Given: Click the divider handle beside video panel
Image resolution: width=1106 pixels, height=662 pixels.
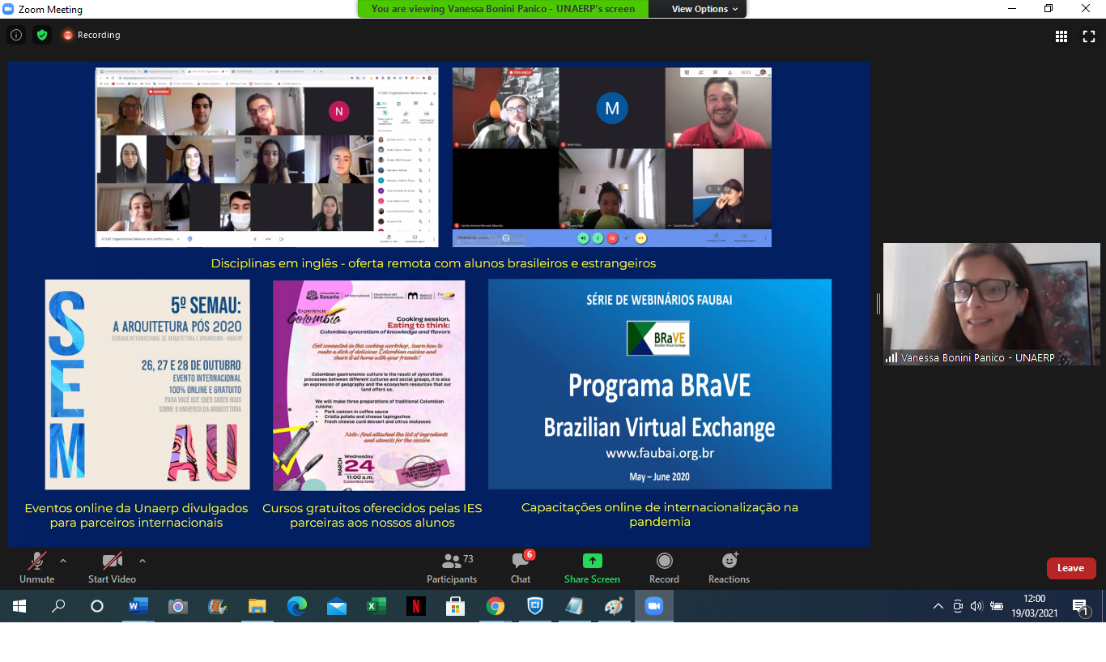Looking at the screenshot, I should pyautogui.click(x=878, y=304).
